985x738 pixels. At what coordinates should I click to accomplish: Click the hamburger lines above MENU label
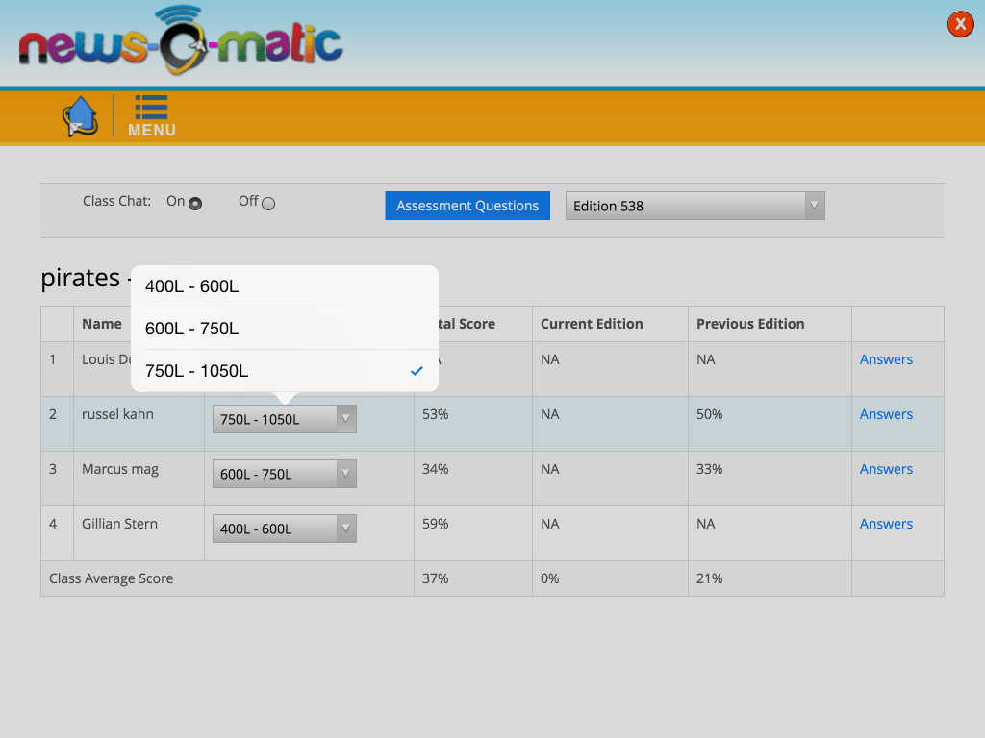(x=150, y=107)
